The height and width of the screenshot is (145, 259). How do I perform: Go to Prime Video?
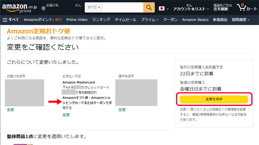click(77, 20)
